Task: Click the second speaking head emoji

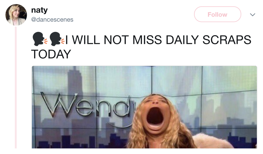Action: [x=57, y=39]
